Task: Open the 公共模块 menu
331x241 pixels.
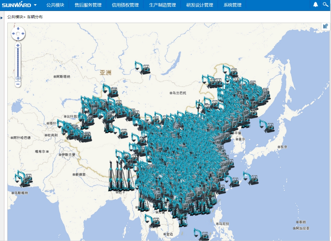Action: (x=55, y=5)
